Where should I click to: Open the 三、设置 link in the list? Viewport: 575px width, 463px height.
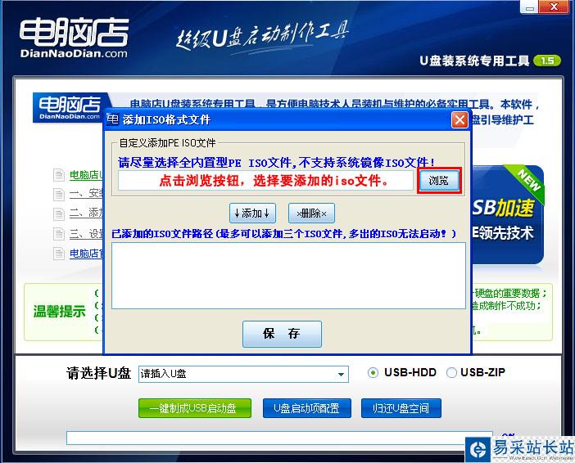click(x=87, y=233)
